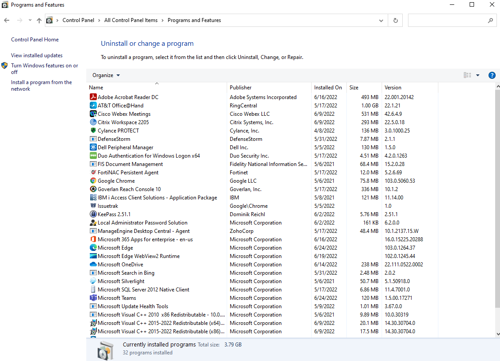
Task: Expand the view options dropdown arrow
Action: 478,75
